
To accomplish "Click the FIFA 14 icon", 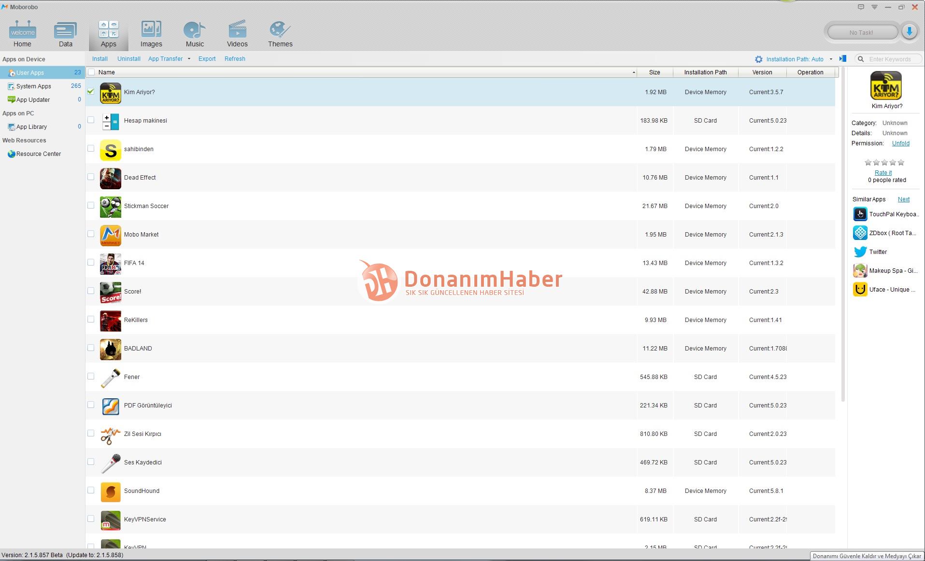I will click(111, 264).
